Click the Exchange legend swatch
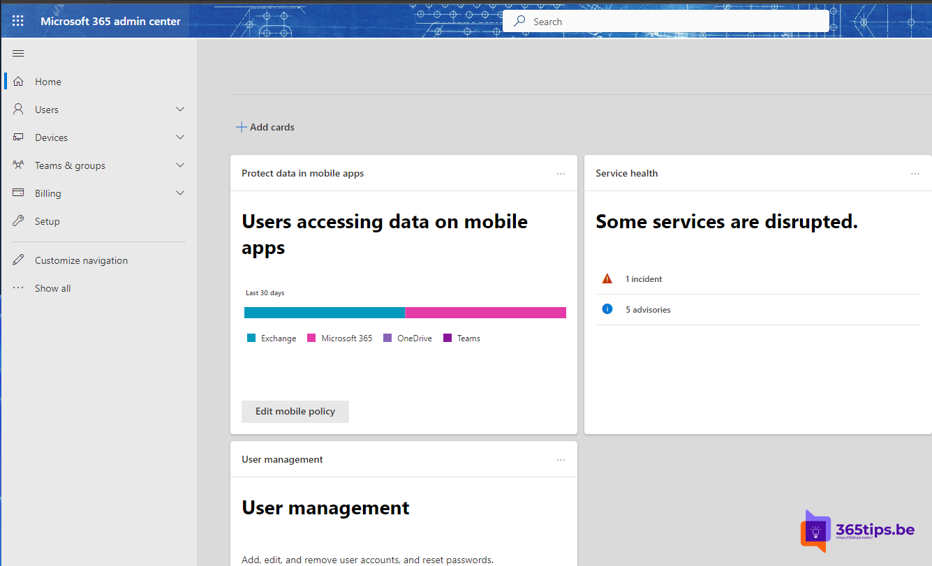The height and width of the screenshot is (566, 932). pyautogui.click(x=251, y=338)
